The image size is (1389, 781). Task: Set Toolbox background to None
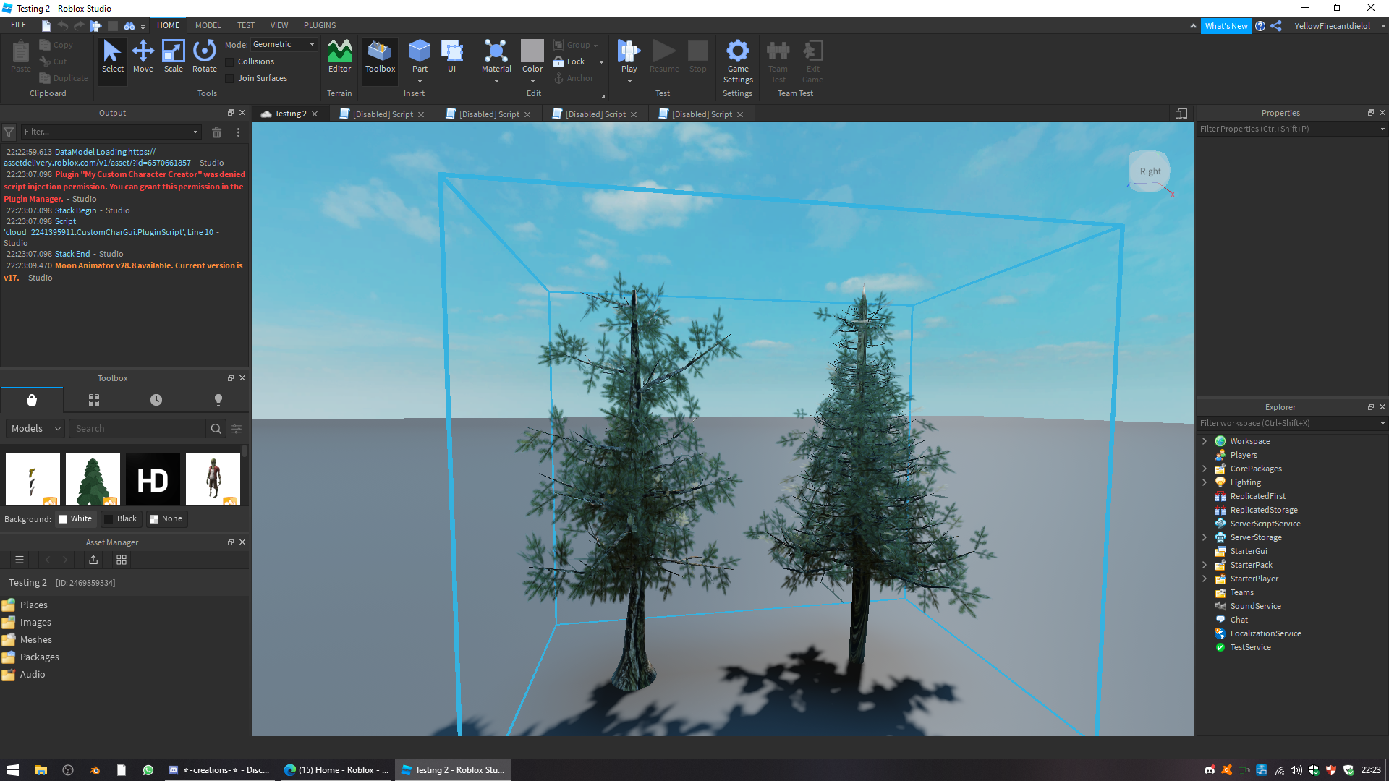tap(166, 519)
